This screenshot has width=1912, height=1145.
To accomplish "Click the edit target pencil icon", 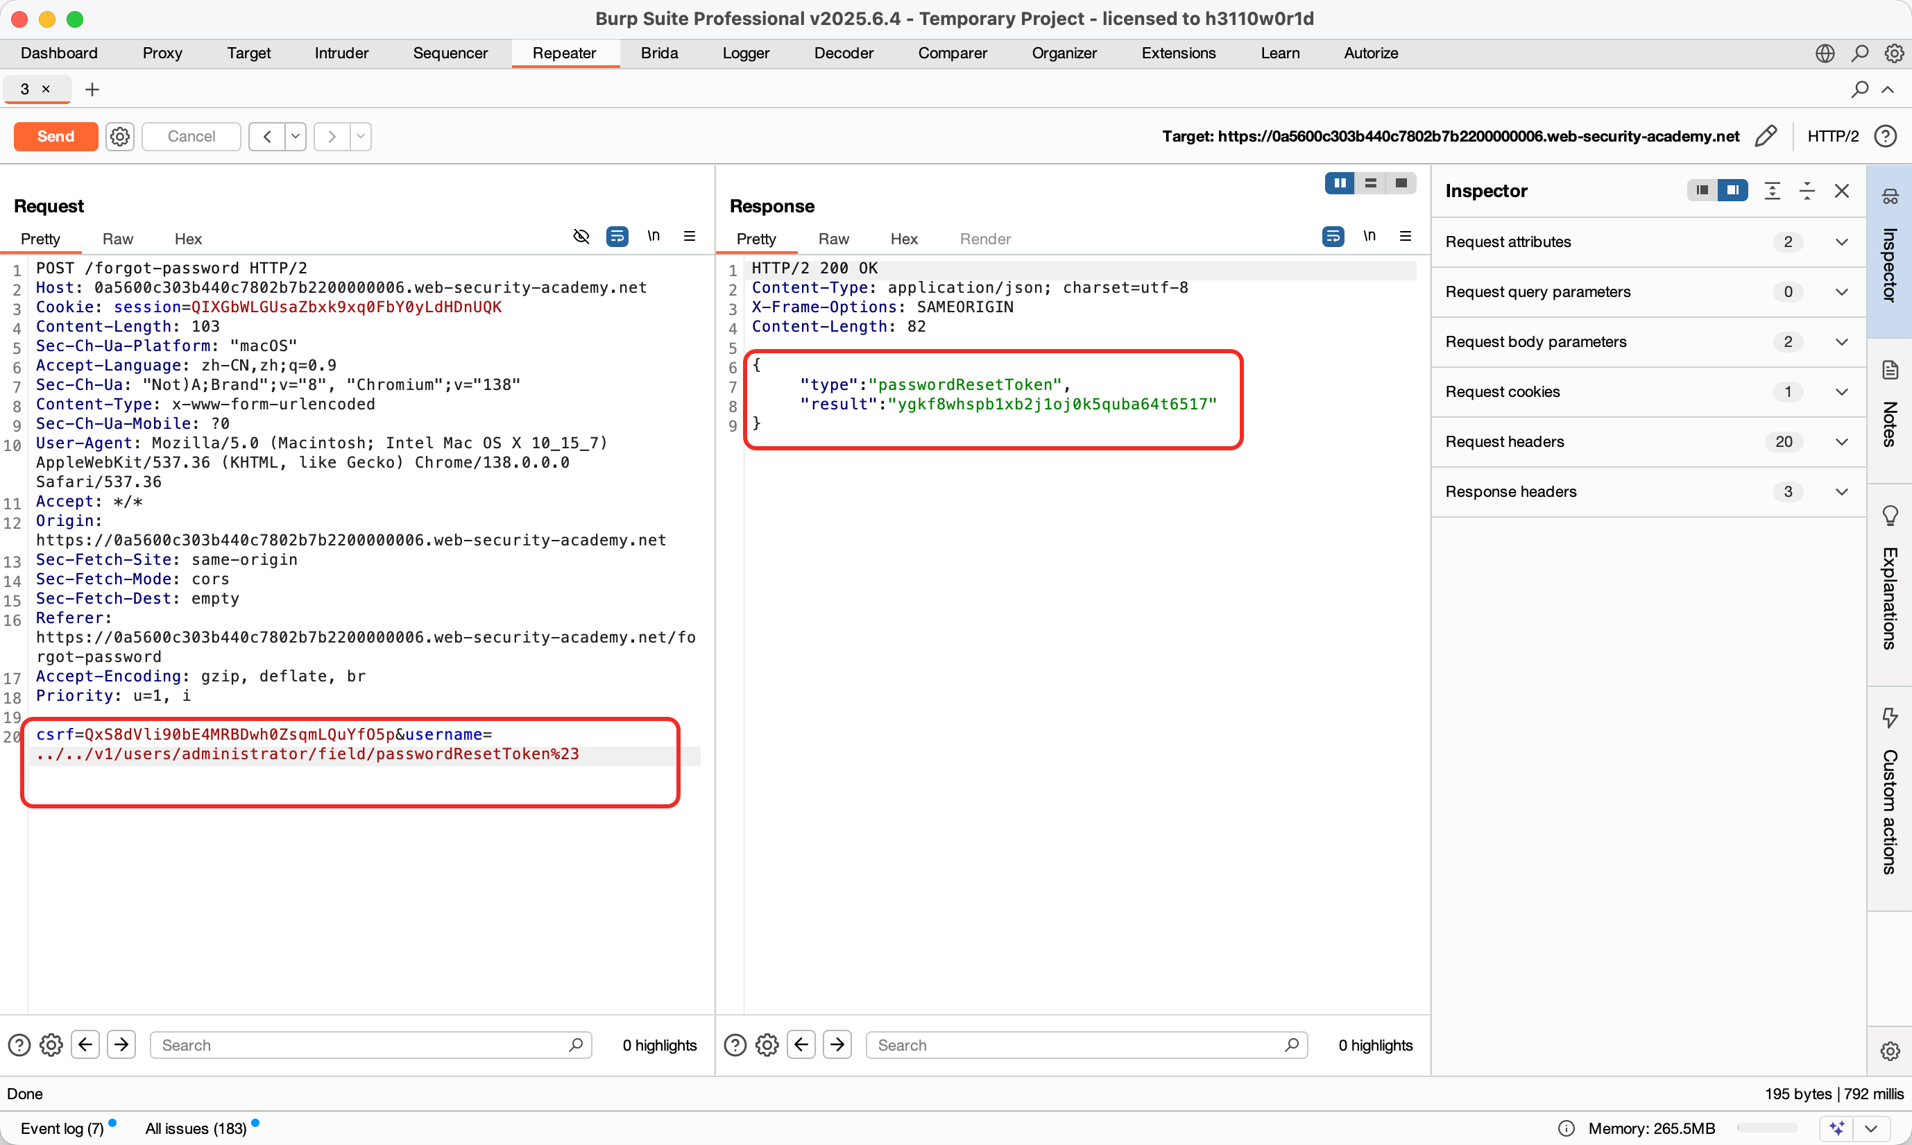I will coord(1766,136).
